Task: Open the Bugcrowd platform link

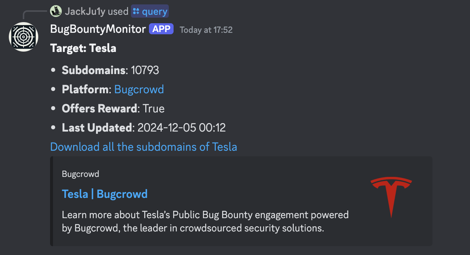Action: pos(139,89)
